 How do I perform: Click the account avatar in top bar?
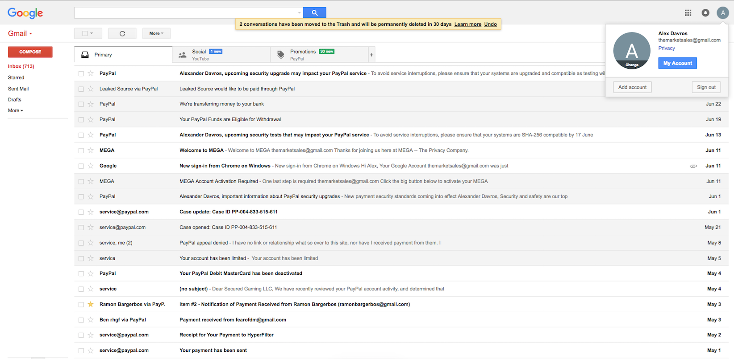722,13
